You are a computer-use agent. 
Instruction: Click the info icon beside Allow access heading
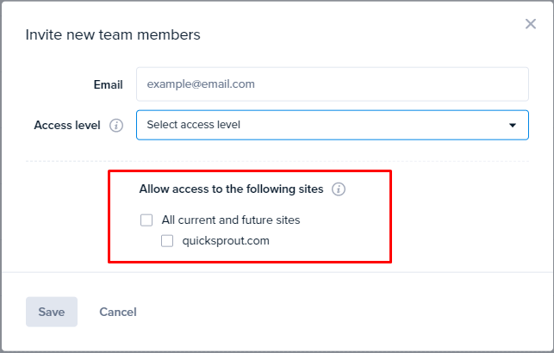pos(339,189)
